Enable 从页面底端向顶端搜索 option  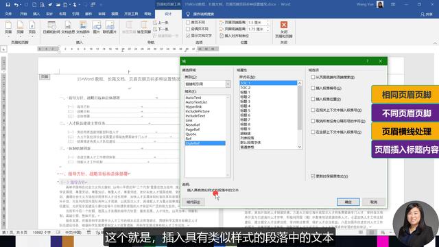point(313,77)
